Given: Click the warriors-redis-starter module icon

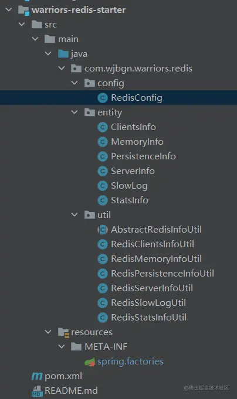Looking at the screenshot, I should click(x=23, y=10).
